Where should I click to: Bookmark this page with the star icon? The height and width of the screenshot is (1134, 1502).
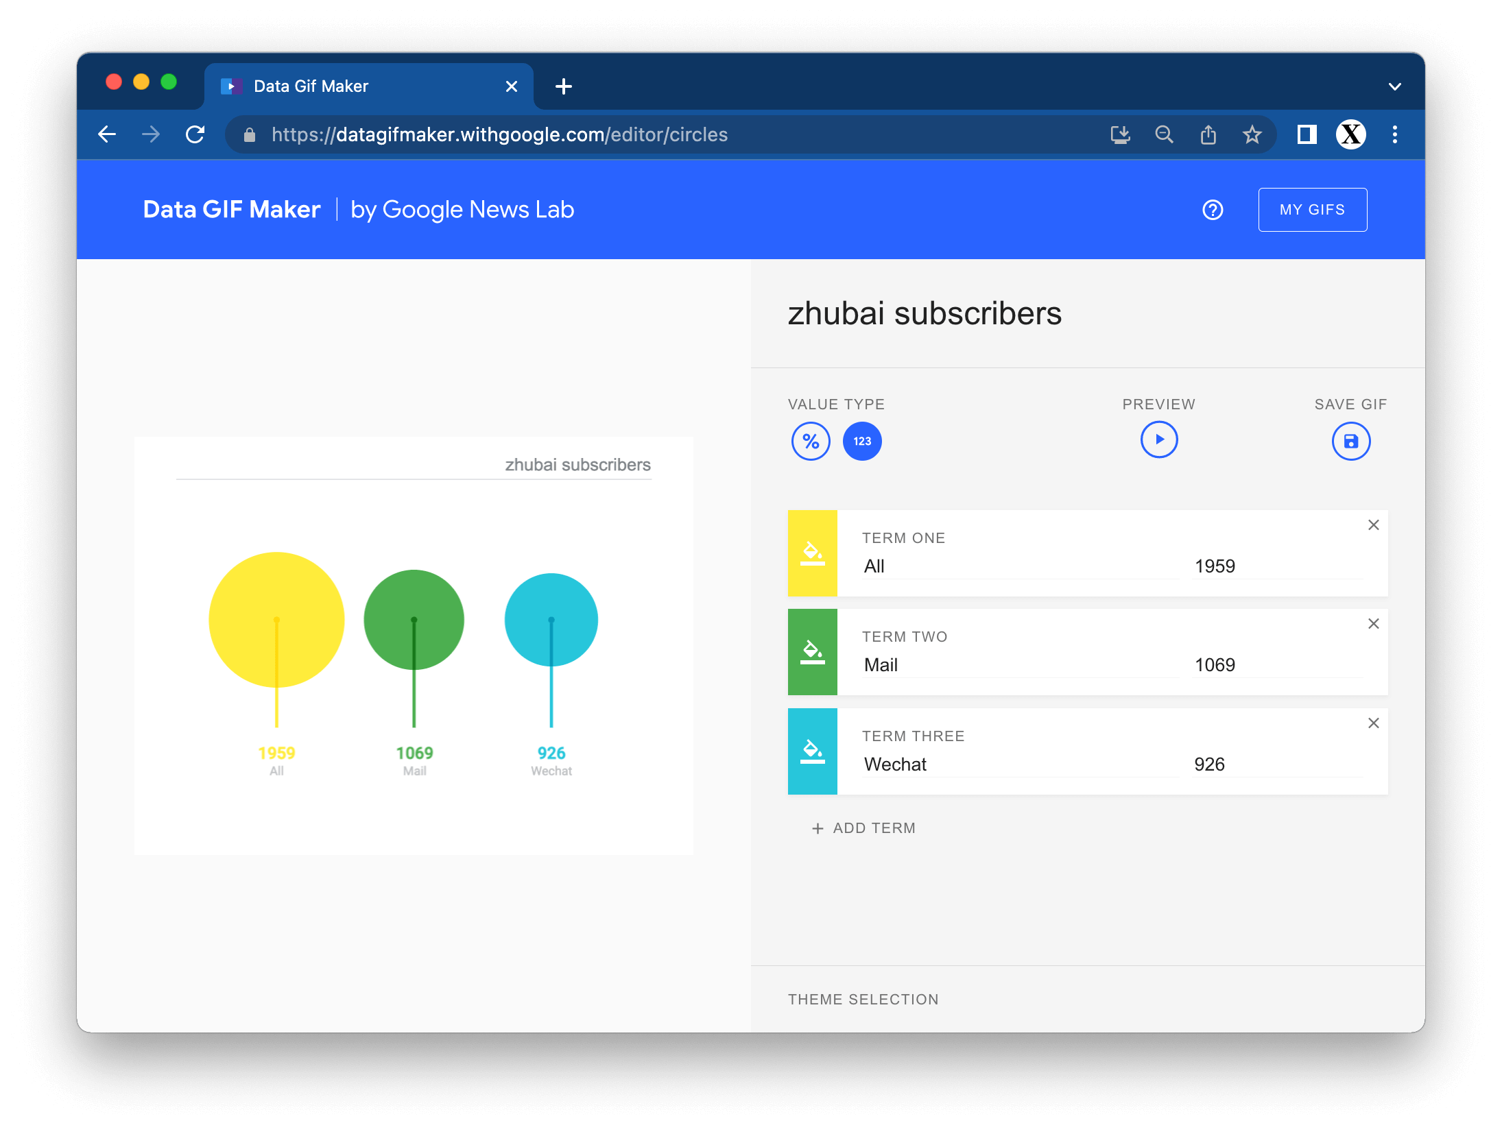1252,134
